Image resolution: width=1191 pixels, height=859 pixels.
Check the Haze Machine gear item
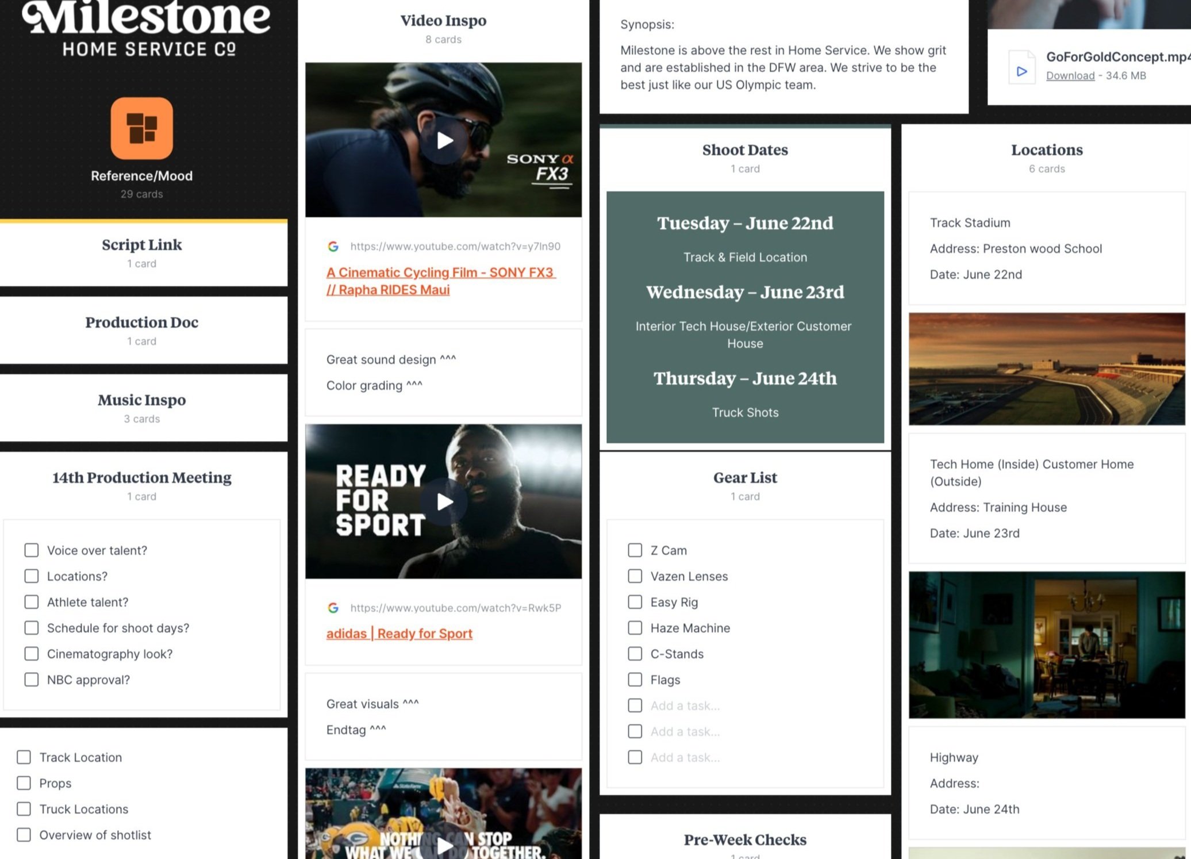click(635, 628)
